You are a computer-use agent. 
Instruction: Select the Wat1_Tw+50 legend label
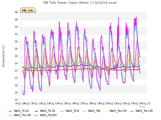(x=22, y=115)
